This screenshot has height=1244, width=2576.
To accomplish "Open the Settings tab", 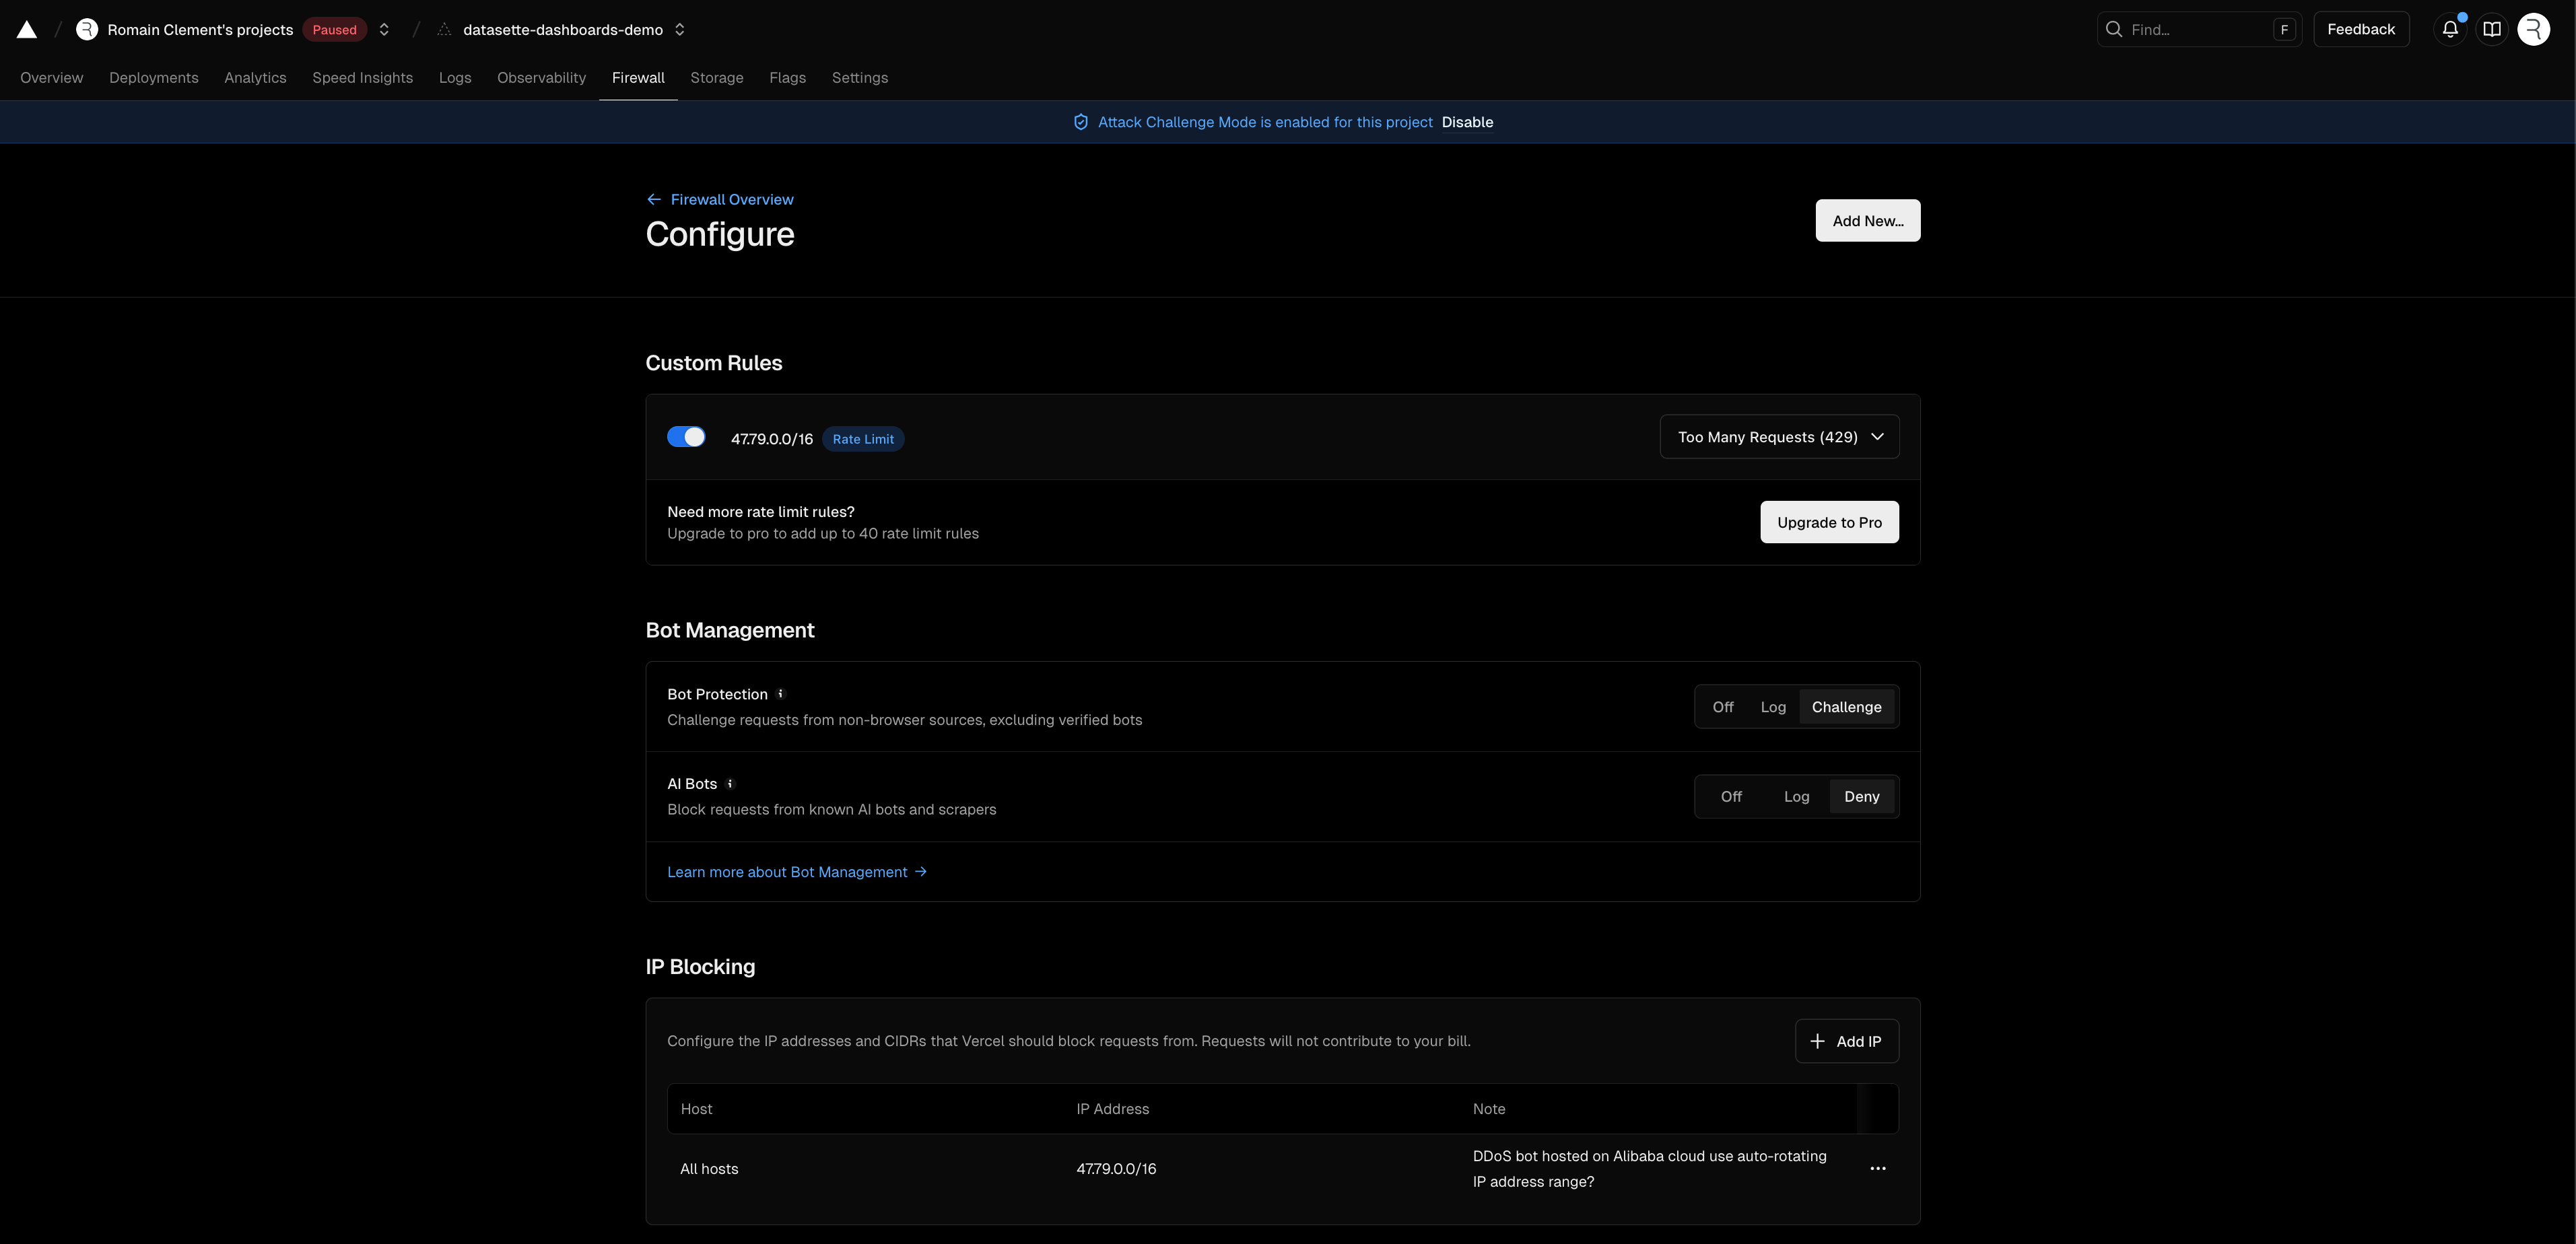I will tap(860, 78).
